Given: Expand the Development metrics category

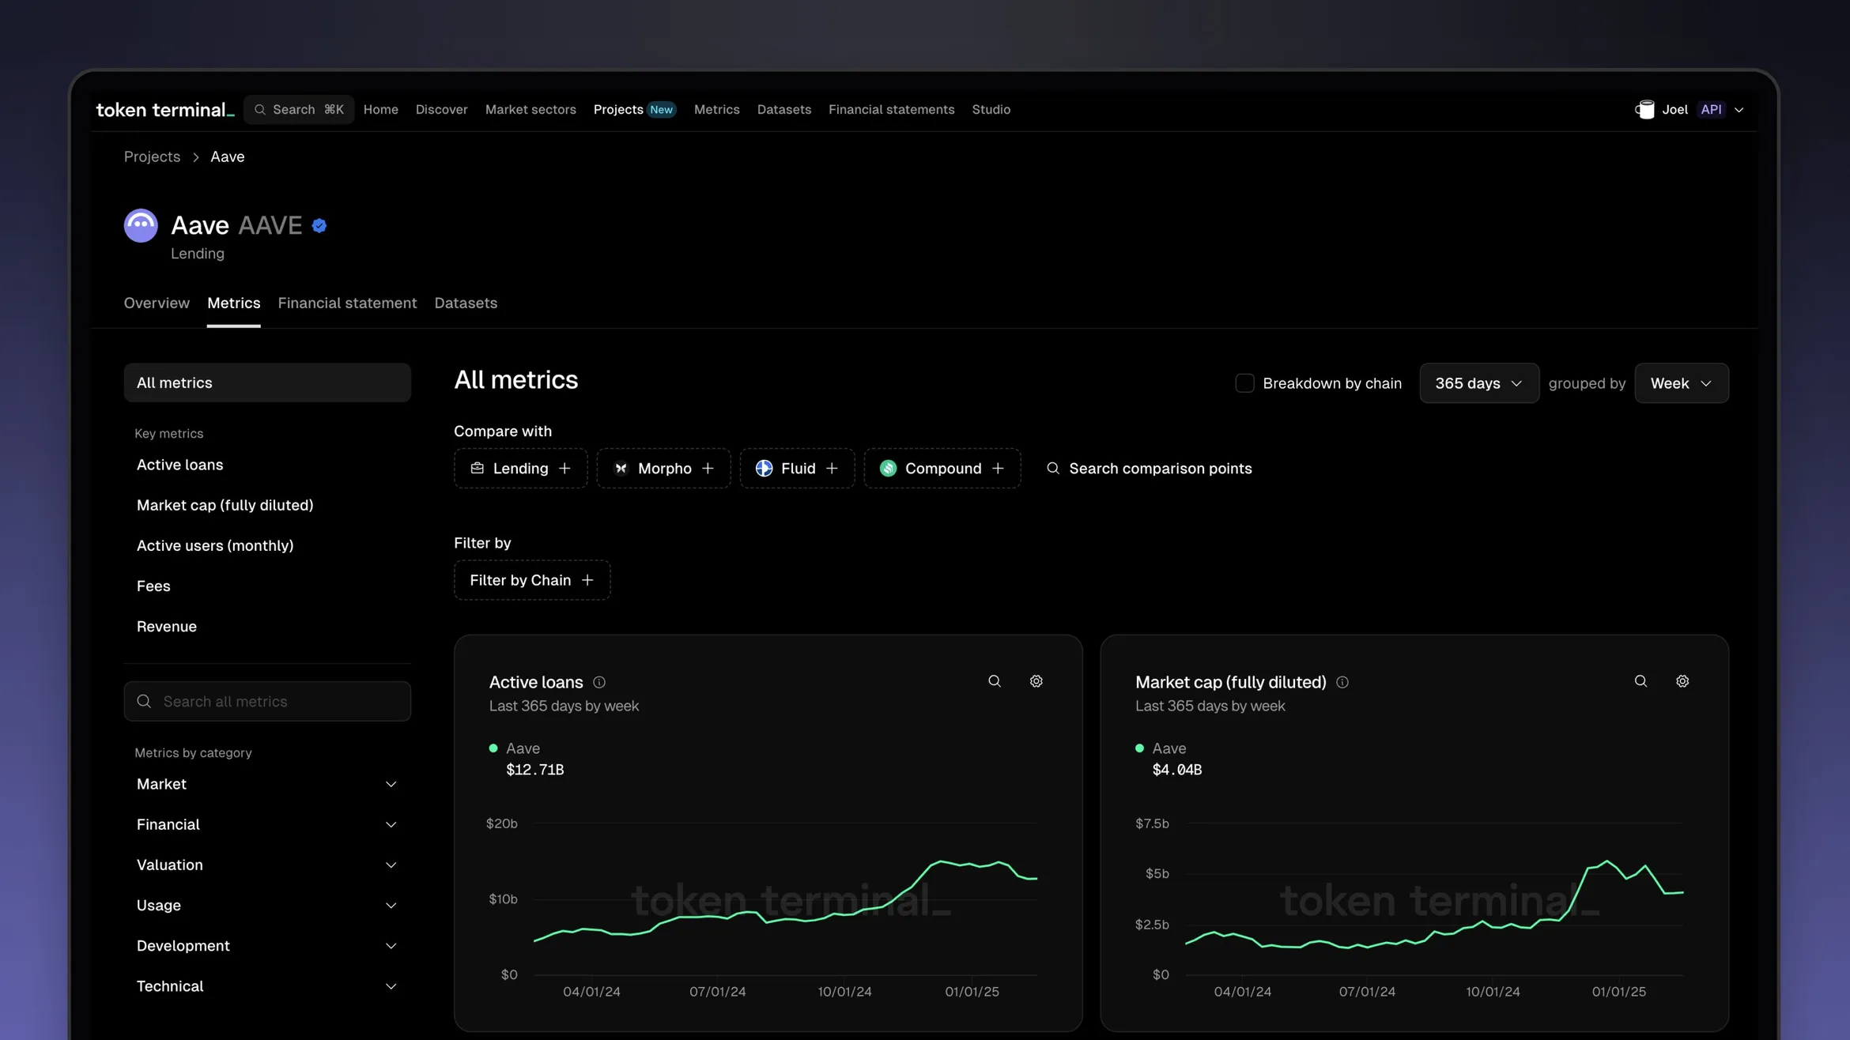Looking at the screenshot, I should (267, 946).
